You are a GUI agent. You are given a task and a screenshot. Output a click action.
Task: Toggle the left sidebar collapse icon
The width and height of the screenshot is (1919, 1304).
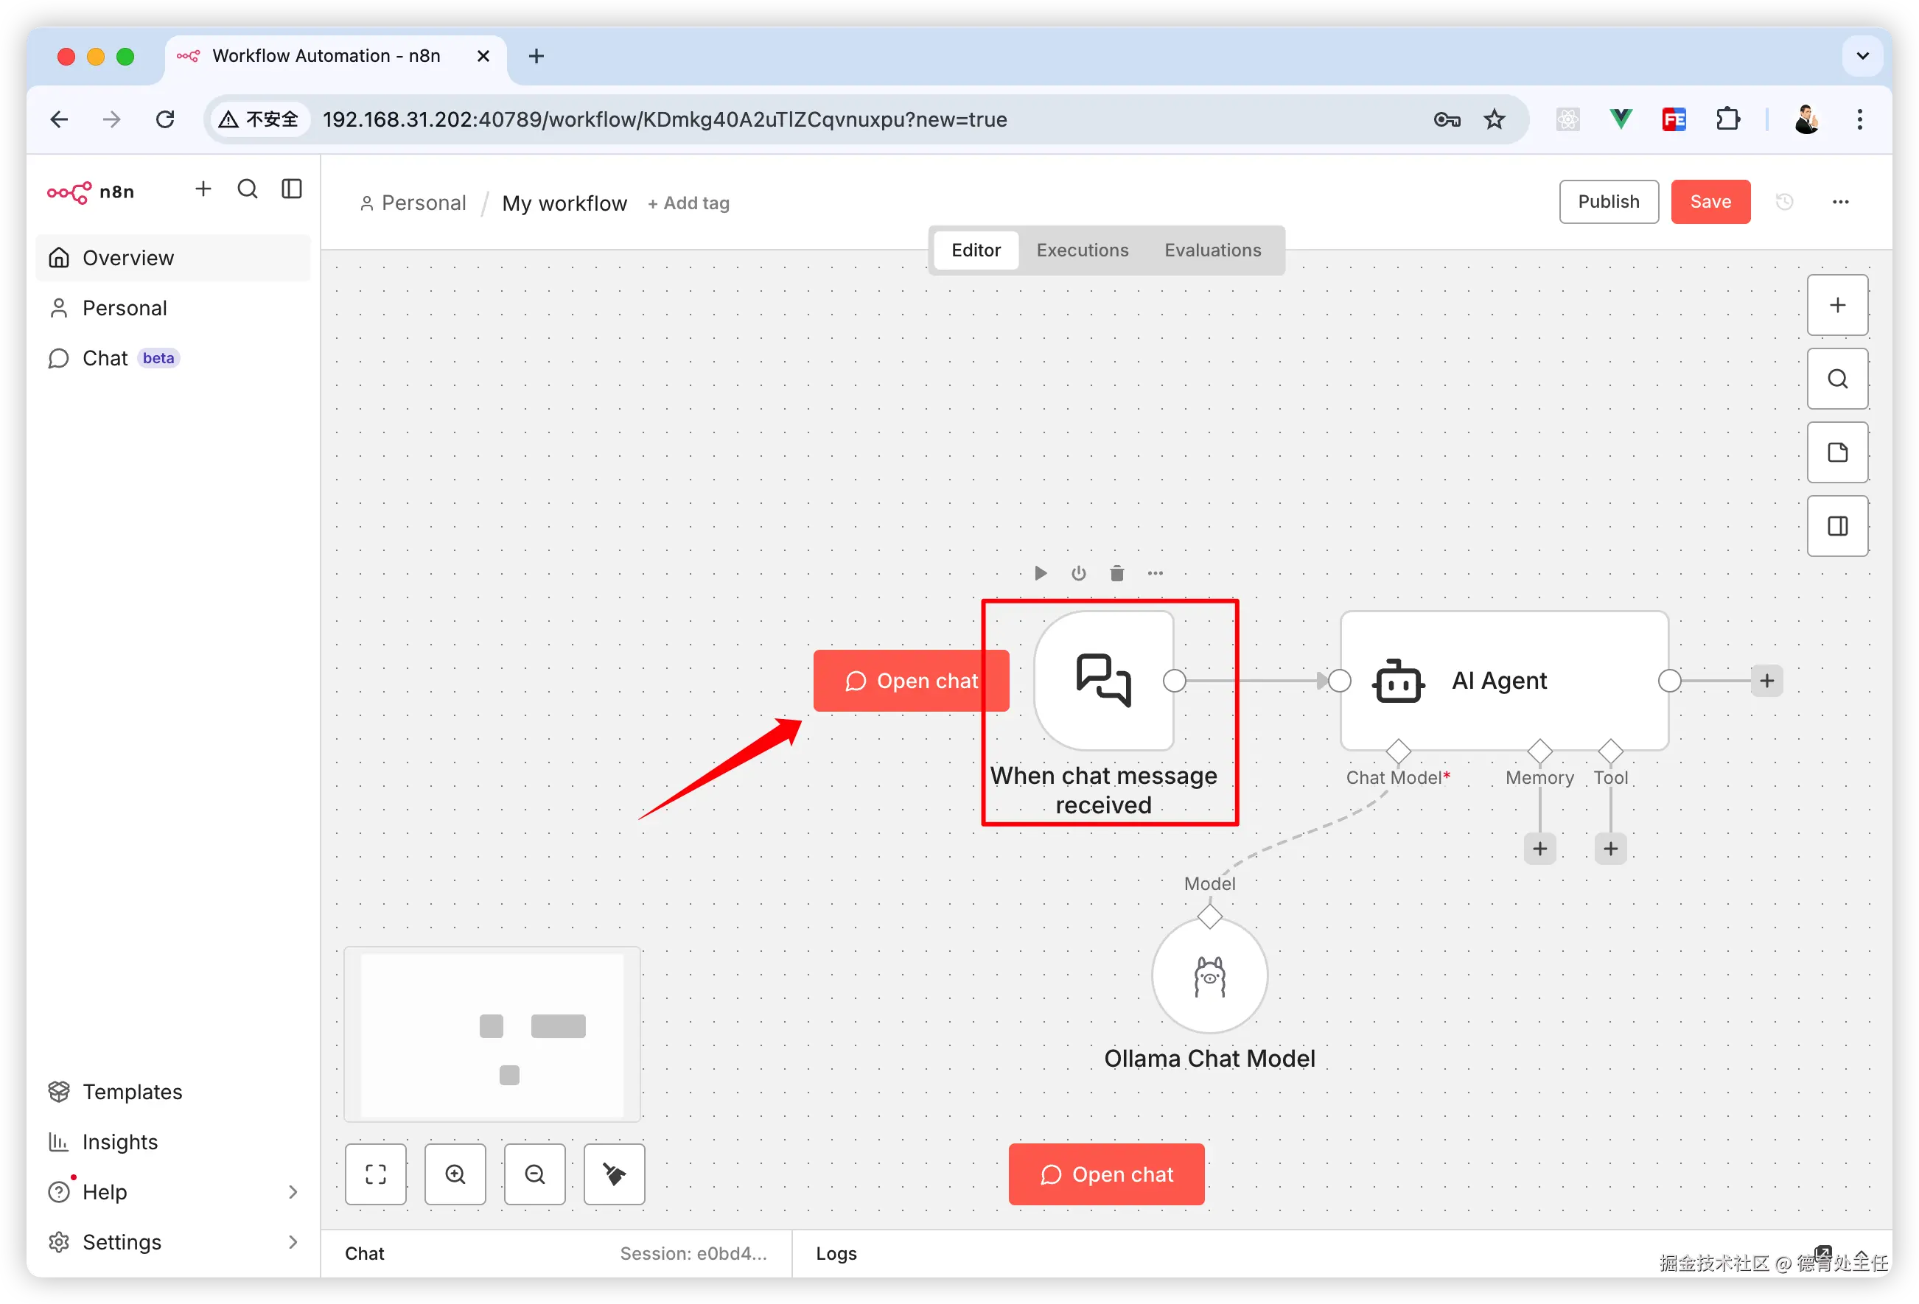pos(292,189)
